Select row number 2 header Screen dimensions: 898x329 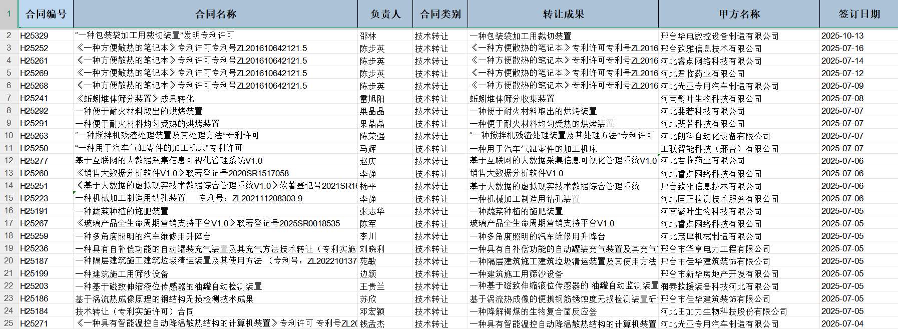(9, 35)
